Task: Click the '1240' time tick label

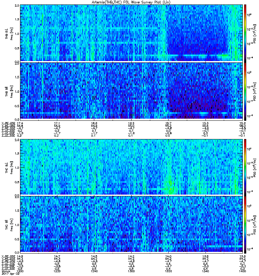Action: click(x=94, y=271)
